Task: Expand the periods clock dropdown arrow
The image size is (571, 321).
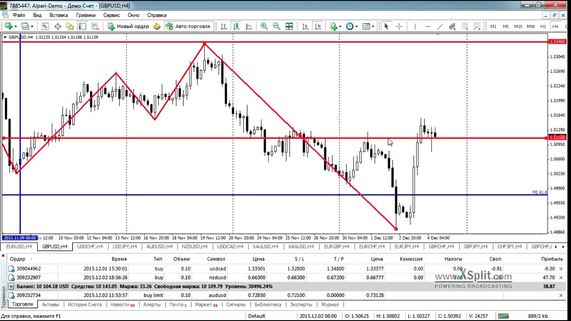Action: coord(356,26)
